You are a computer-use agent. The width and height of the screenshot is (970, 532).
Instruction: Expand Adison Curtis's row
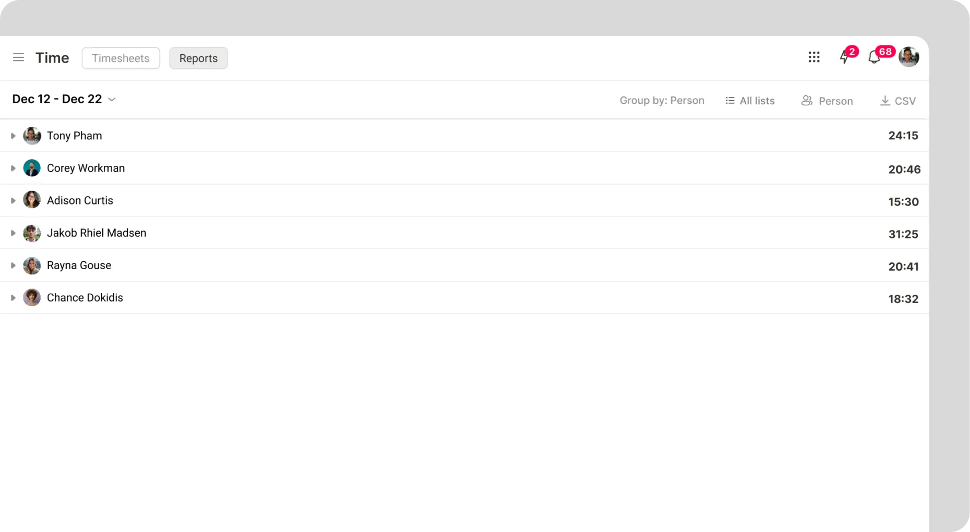tap(13, 200)
